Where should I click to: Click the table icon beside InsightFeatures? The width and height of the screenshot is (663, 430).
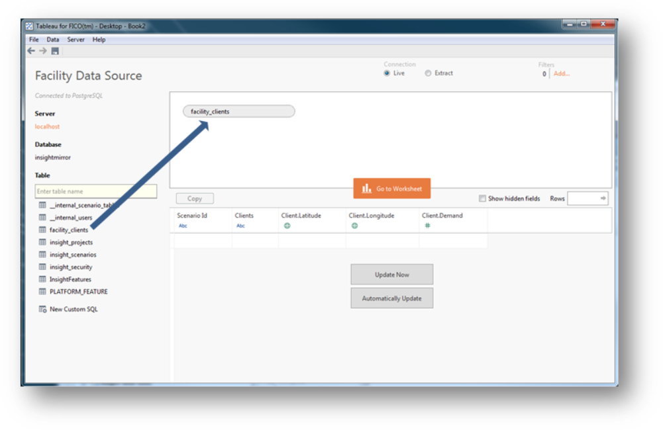42,279
